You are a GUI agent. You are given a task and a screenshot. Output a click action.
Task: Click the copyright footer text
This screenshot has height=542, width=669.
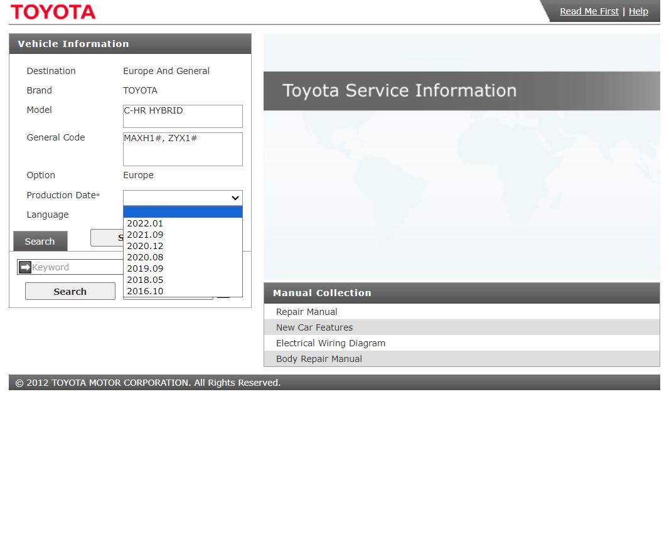click(x=148, y=383)
